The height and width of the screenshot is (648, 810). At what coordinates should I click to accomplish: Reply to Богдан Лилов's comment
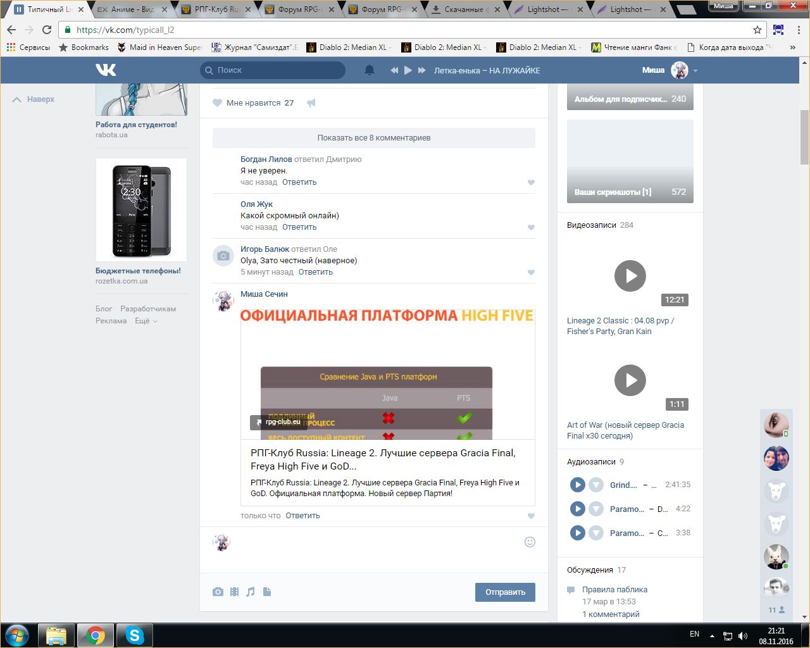tap(299, 182)
